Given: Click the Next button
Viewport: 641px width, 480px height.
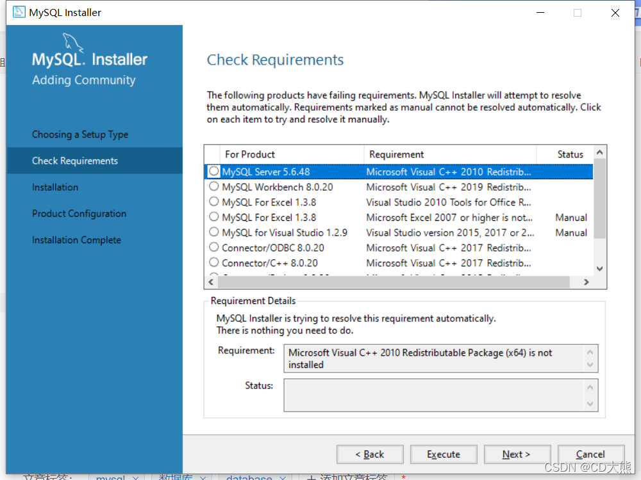Looking at the screenshot, I should (x=517, y=454).
